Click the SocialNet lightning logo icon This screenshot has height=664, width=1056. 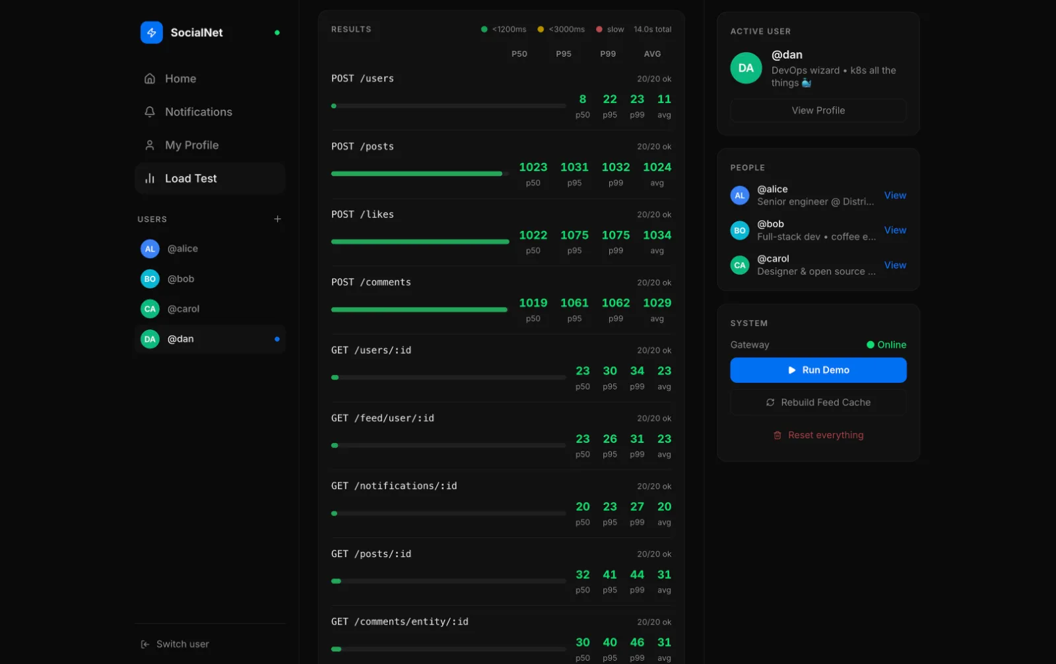tap(151, 32)
